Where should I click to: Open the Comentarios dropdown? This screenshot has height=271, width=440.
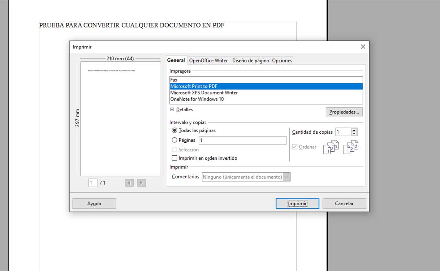pyautogui.click(x=286, y=177)
